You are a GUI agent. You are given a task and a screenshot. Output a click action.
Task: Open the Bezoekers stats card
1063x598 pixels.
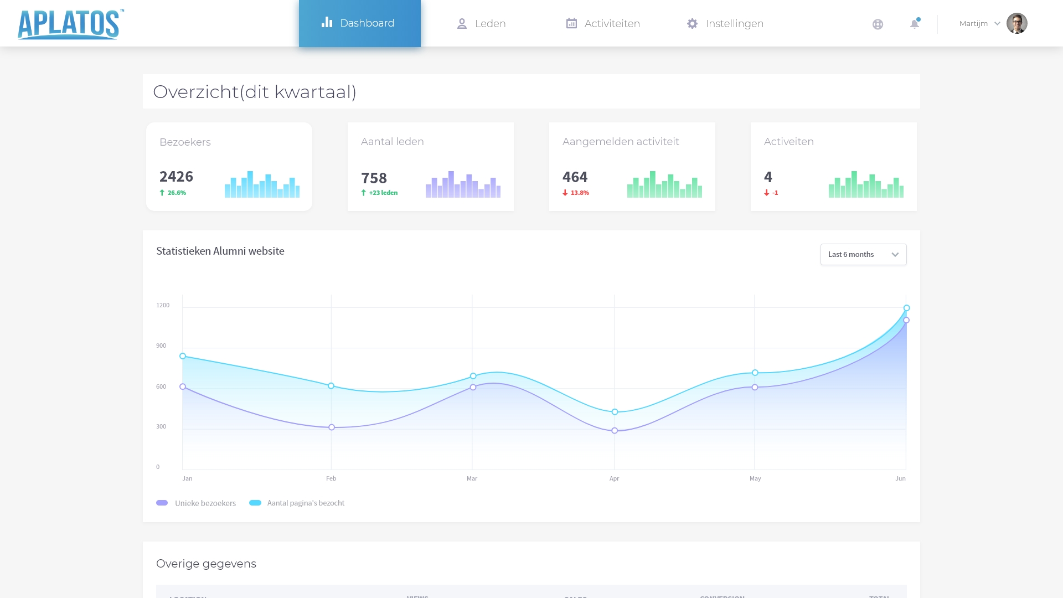[x=229, y=167]
